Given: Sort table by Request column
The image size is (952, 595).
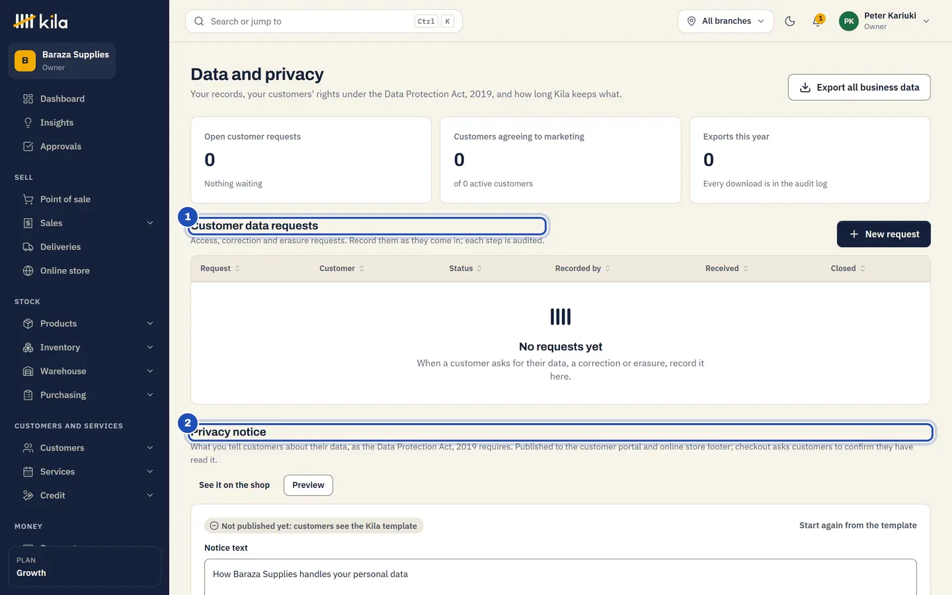Looking at the screenshot, I should [x=220, y=268].
